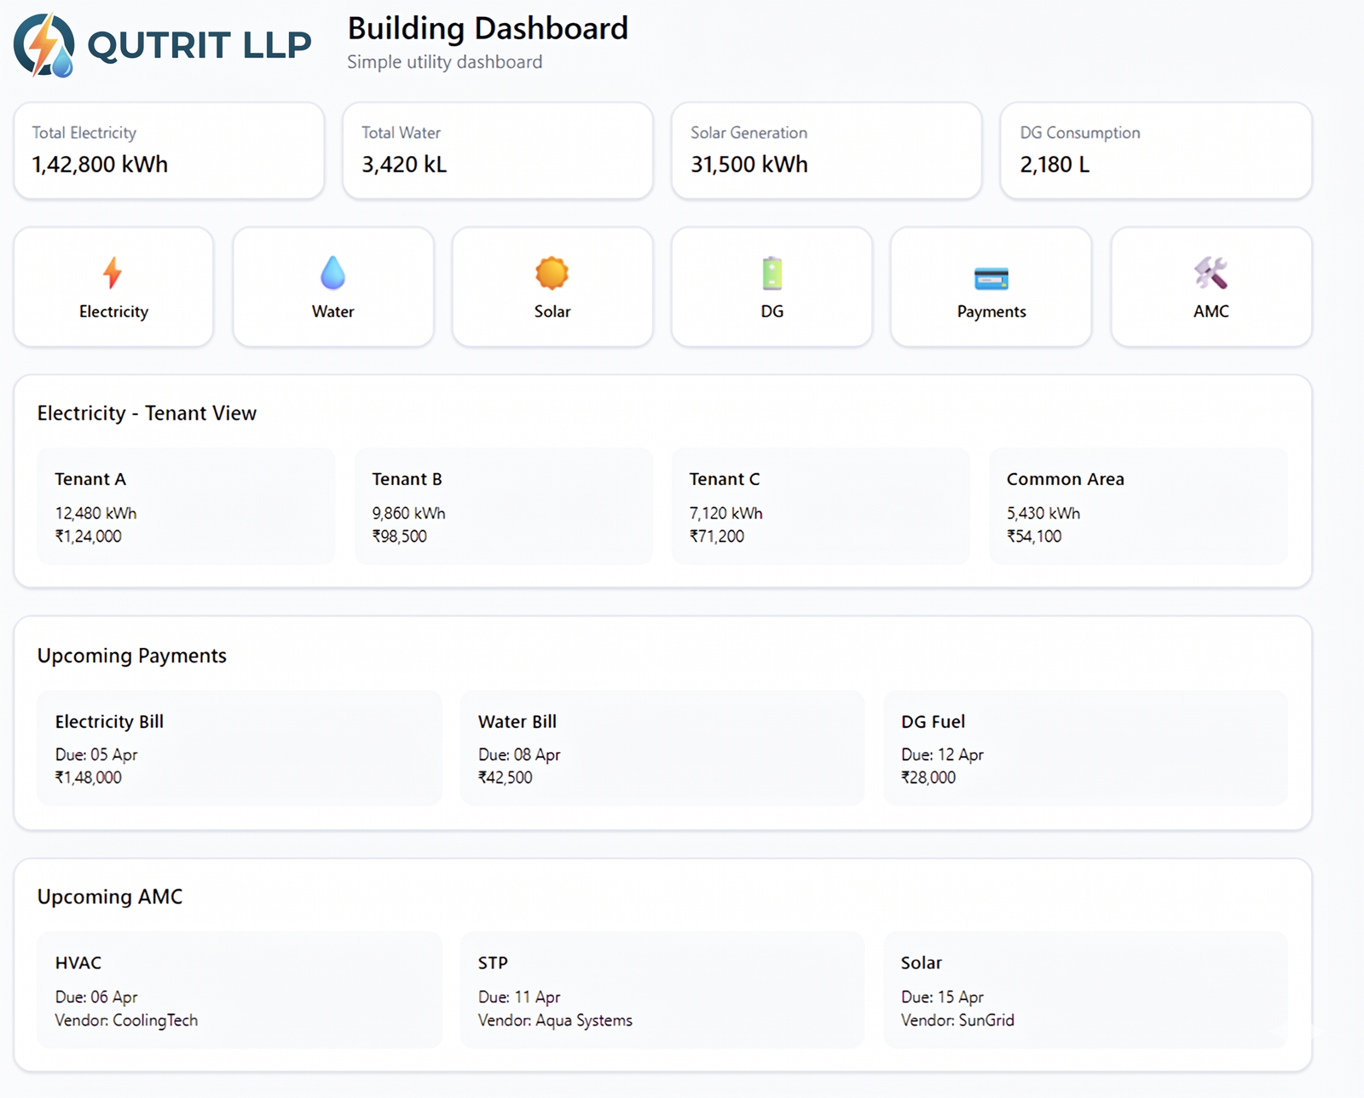Click the ₹98,500 amount
Image resolution: width=1364 pixels, height=1098 pixels.
[399, 536]
